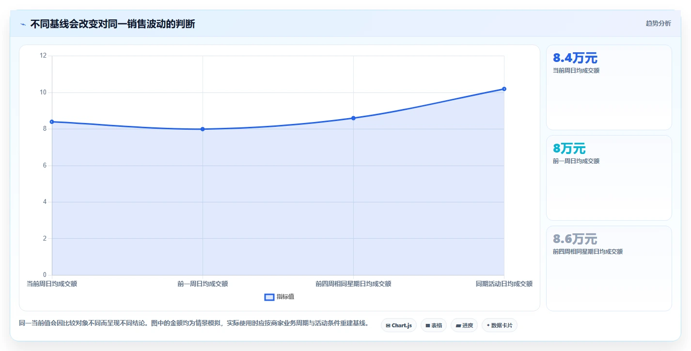This screenshot has height=351, width=691.
Task: Click the 指标值 legend color box
Action: tap(269, 297)
